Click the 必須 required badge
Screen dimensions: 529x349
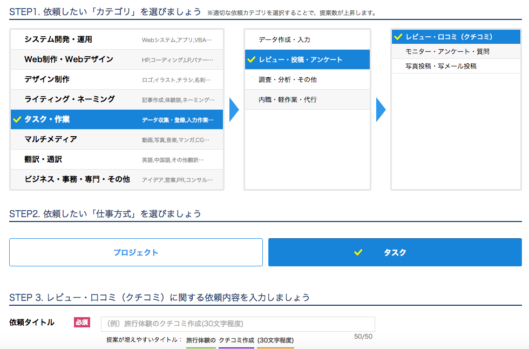click(82, 323)
